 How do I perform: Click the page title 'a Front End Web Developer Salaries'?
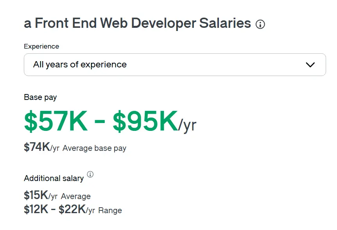pyautogui.click(x=137, y=23)
